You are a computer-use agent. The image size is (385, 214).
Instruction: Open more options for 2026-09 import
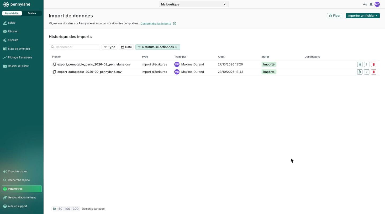pyautogui.click(x=367, y=72)
